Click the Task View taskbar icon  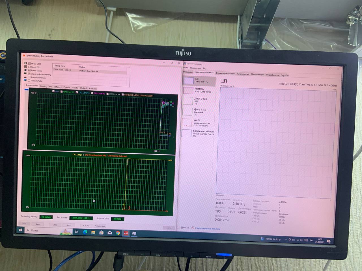pyautogui.click(x=76, y=232)
